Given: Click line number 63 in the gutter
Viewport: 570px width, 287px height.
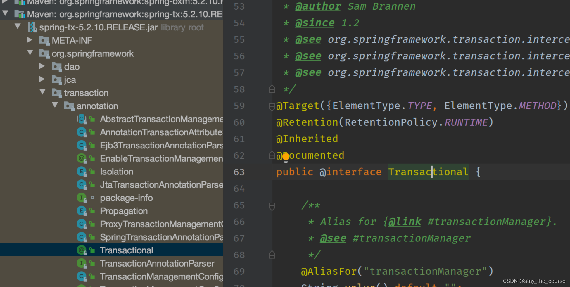Looking at the screenshot, I should pos(239,172).
